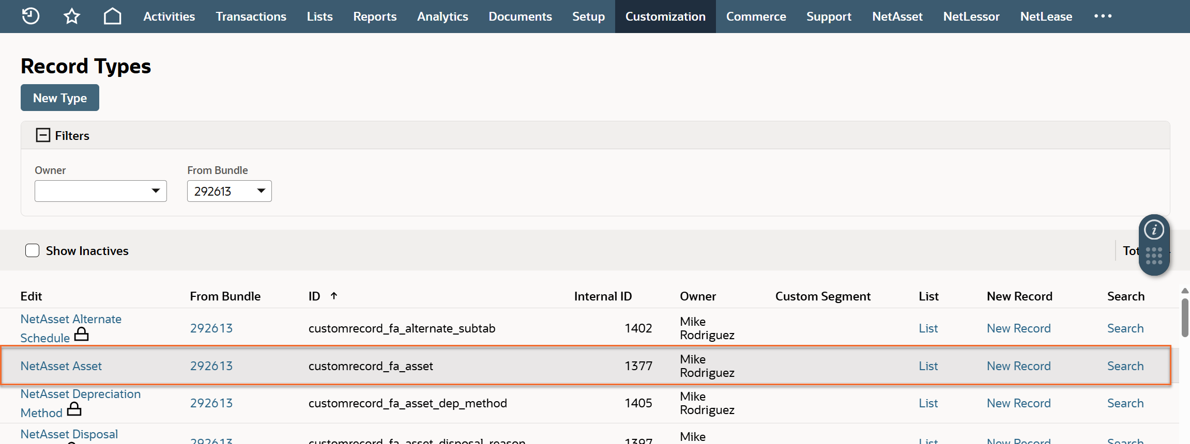Click the Shortcuts star icon
1190x444 pixels.
(x=71, y=16)
